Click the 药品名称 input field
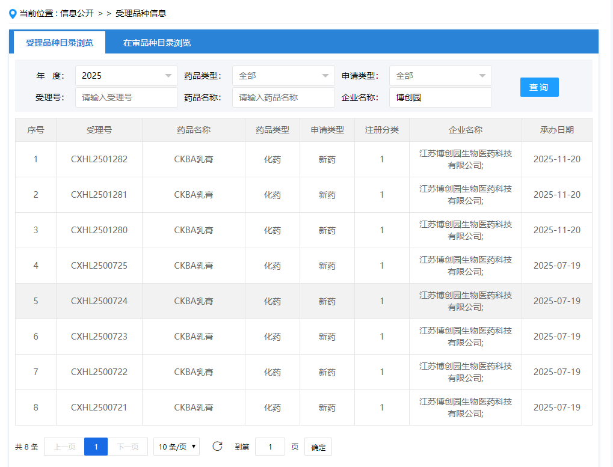The image size is (613, 467). click(x=283, y=97)
